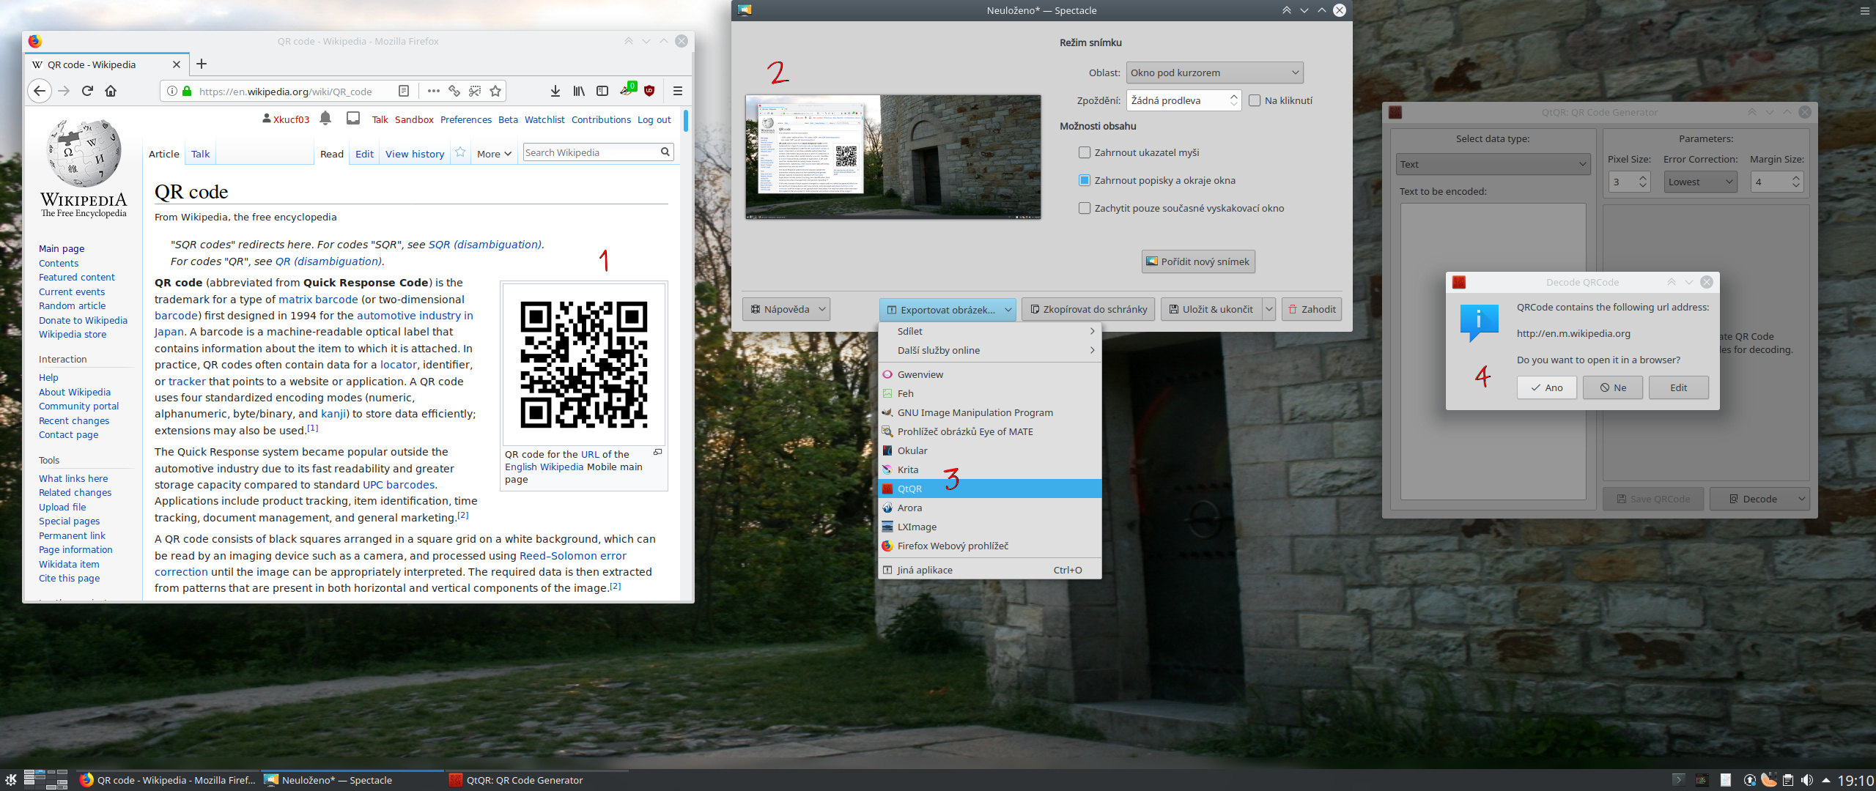Open Exportovat obrázek dropdown
The height and width of the screenshot is (791, 1876).
coord(948,309)
